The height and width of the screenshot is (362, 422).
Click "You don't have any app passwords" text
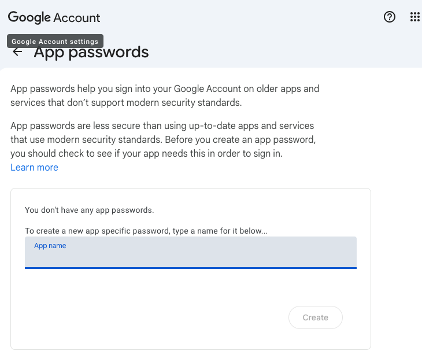(x=90, y=210)
